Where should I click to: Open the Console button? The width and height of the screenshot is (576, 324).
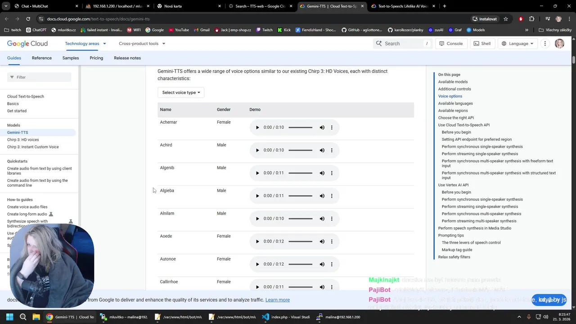click(451, 44)
